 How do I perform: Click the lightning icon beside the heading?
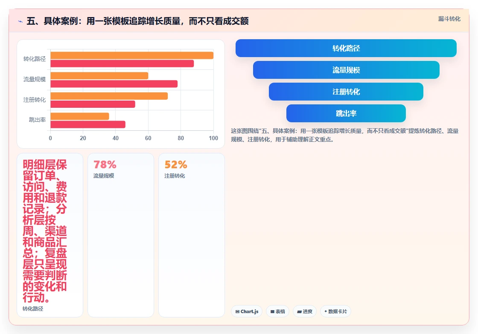pyautogui.click(x=20, y=21)
